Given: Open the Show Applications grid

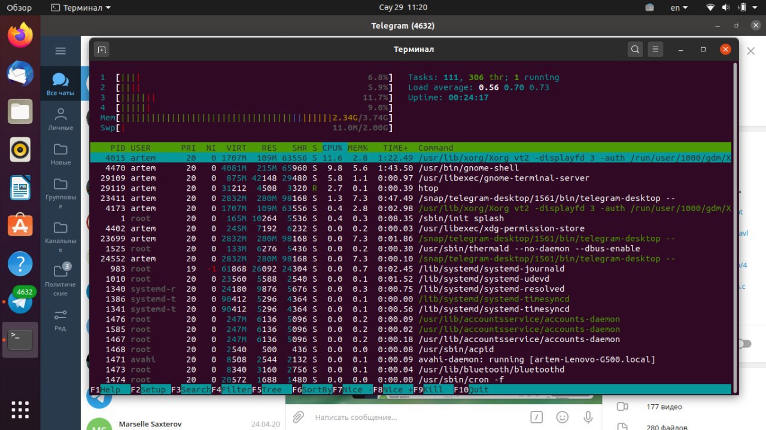Looking at the screenshot, I should pos(20,410).
